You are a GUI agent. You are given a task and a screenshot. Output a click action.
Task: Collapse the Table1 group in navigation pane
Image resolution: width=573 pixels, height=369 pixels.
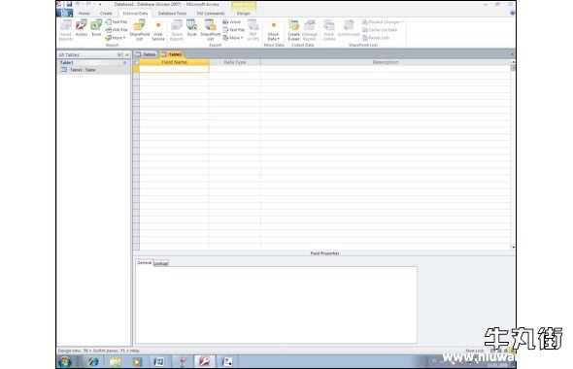click(x=124, y=62)
